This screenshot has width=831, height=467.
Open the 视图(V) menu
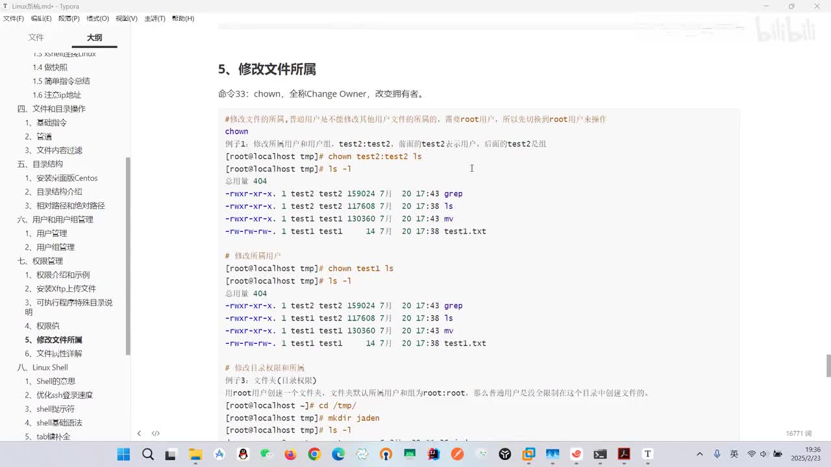pyautogui.click(x=127, y=19)
